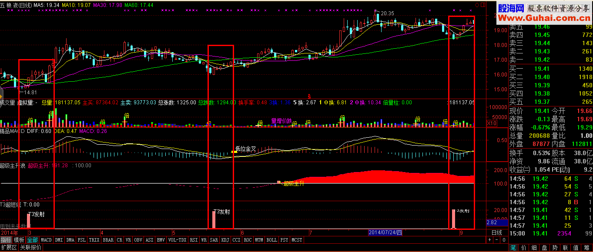The width and height of the screenshot is (593, 252).
Task: Switch indicator to OBV
Action: coord(138,239)
